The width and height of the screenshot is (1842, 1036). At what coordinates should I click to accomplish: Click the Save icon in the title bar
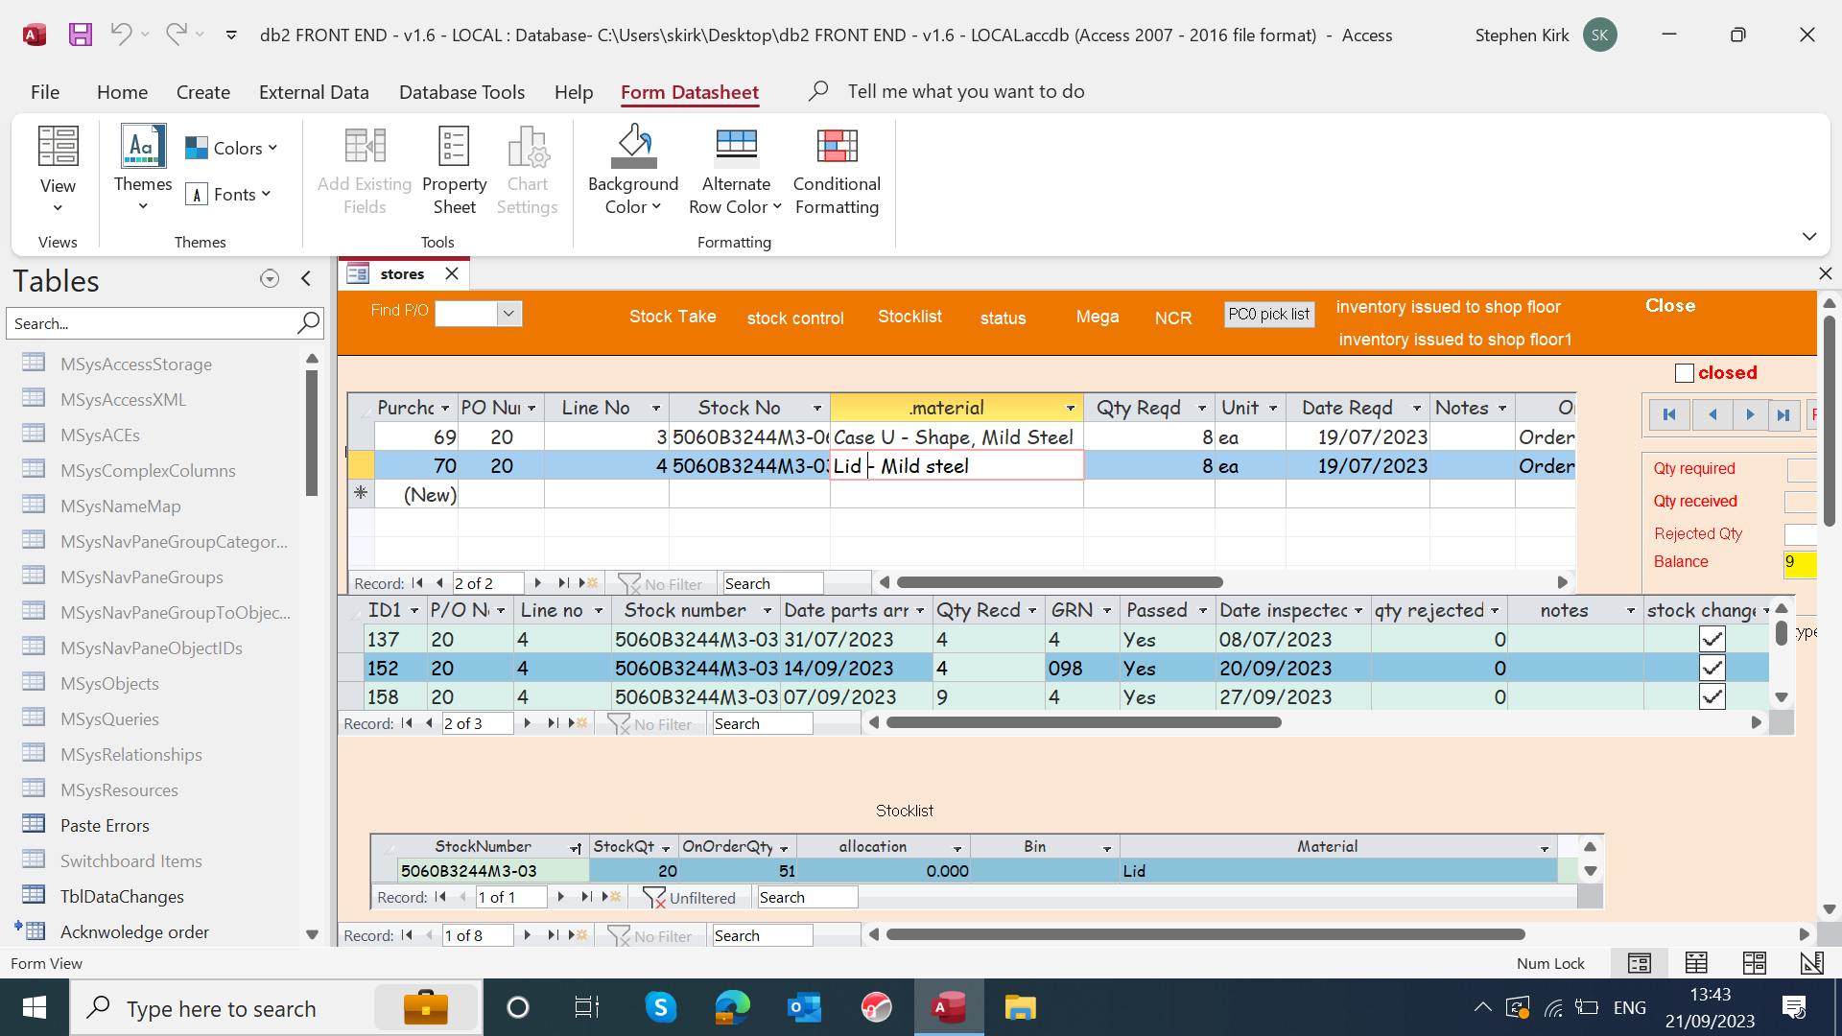(80, 35)
